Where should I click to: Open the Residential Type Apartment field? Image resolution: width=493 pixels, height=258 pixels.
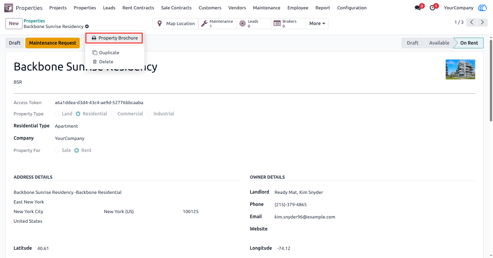66,126
